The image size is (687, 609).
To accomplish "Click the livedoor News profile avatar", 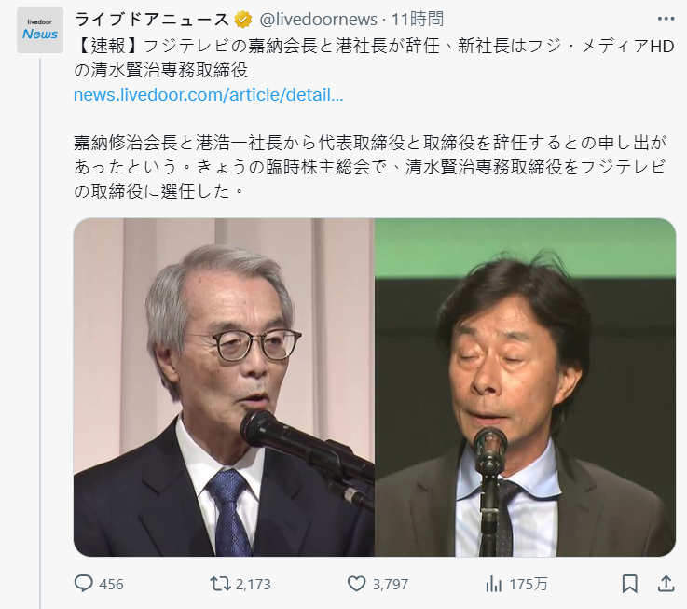I will 40,30.
